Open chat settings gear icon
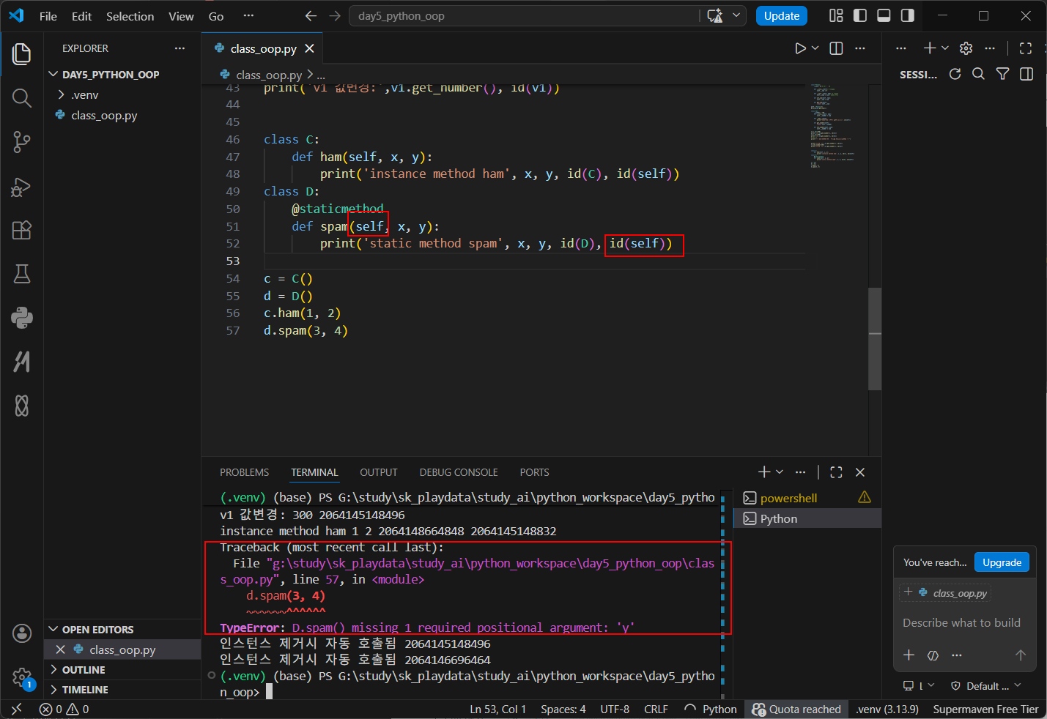This screenshot has width=1047, height=719. coord(966,48)
